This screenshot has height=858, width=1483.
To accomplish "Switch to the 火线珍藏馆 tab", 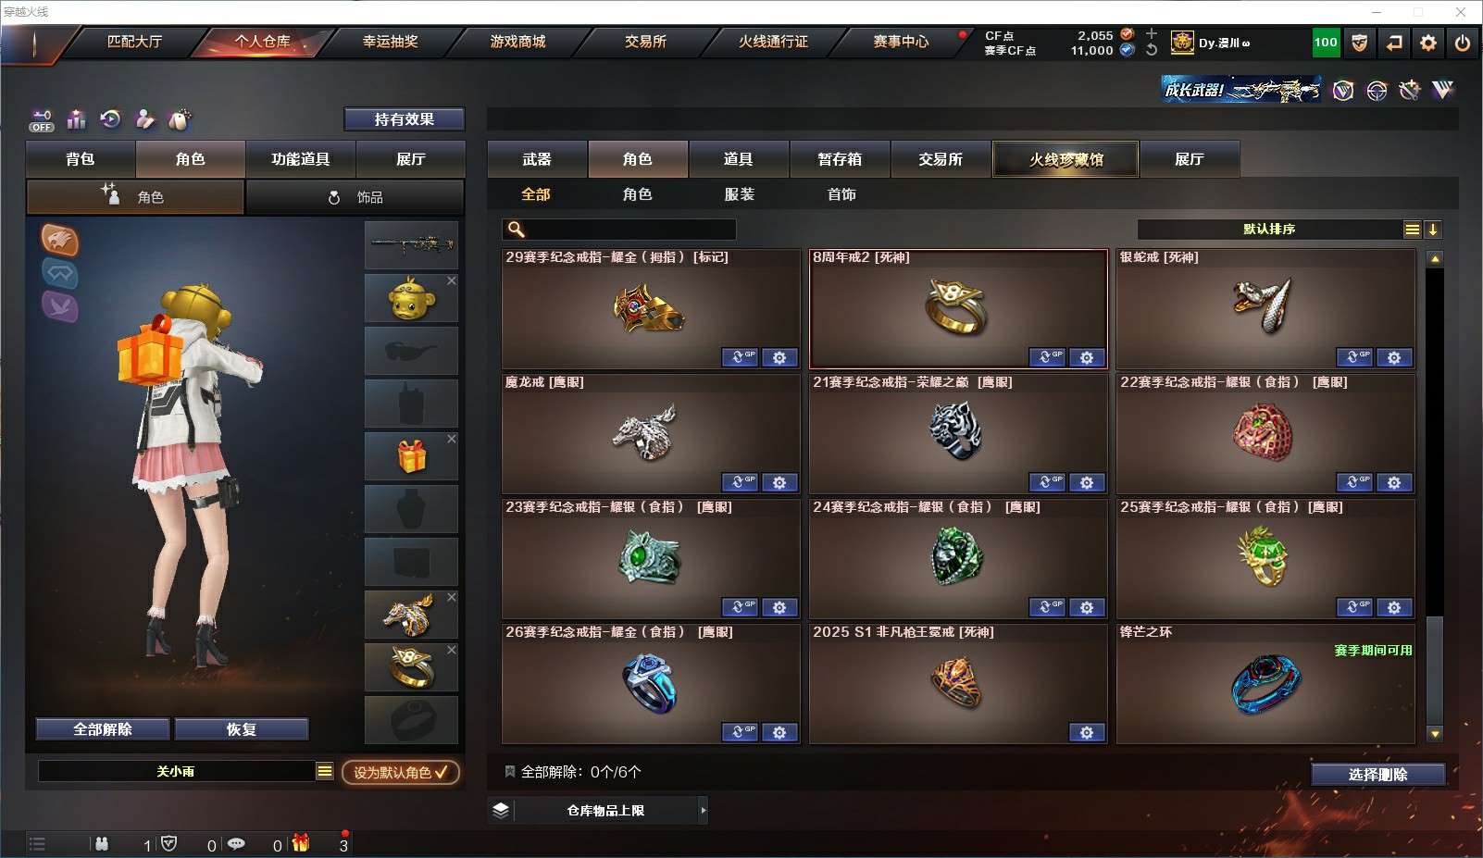I will pyautogui.click(x=1066, y=159).
